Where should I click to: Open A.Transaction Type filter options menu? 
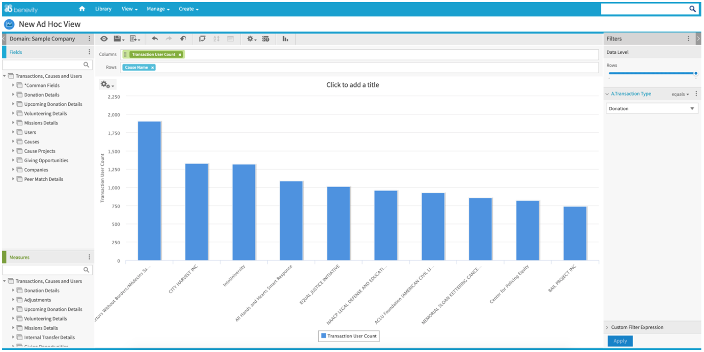696,94
